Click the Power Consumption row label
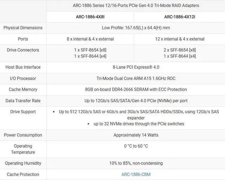This screenshot has height=180, width=225. point(23,135)
